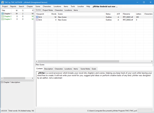Open the lower Locations tab
154x113 pixels.
(68, 69)
